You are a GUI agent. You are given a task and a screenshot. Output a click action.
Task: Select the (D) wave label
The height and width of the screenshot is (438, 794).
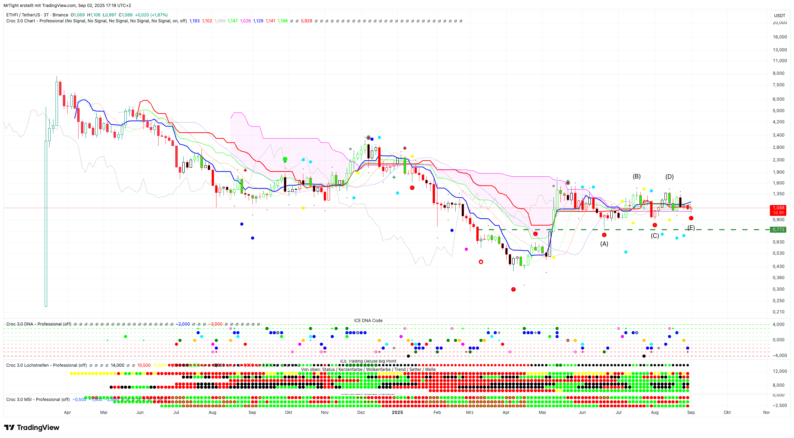(669, 177)
